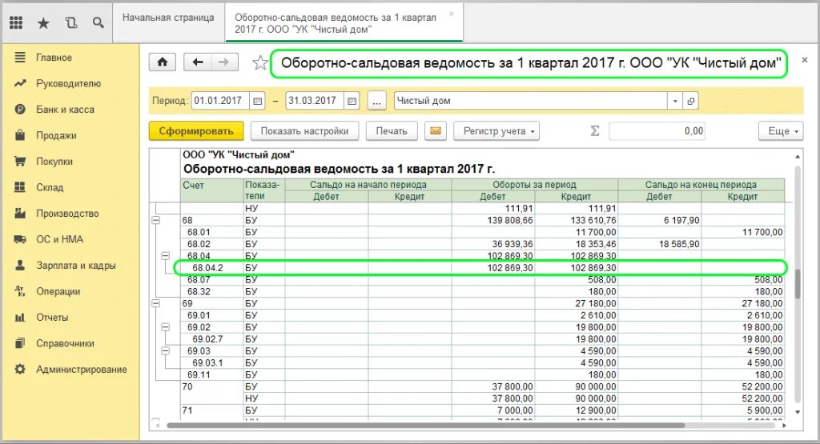Collapse account 69 group
This screenshot has width=820, height=444.
[x=156, y=303]
